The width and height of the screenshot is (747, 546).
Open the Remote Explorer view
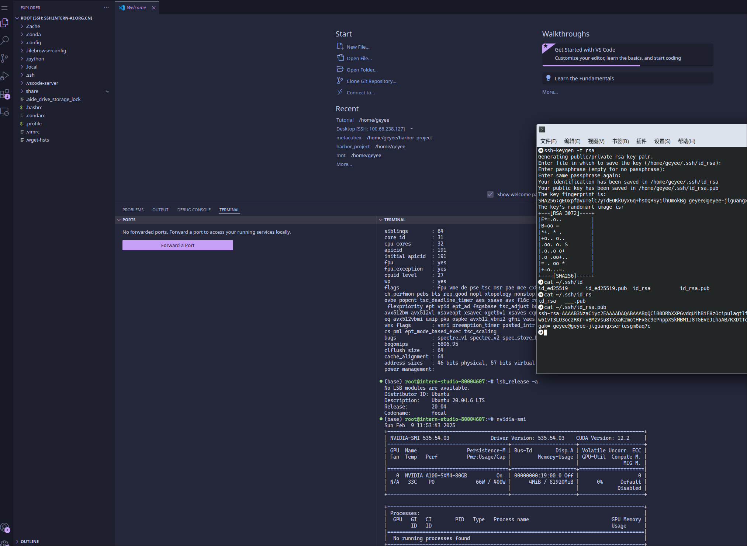[x=5, y=112]
